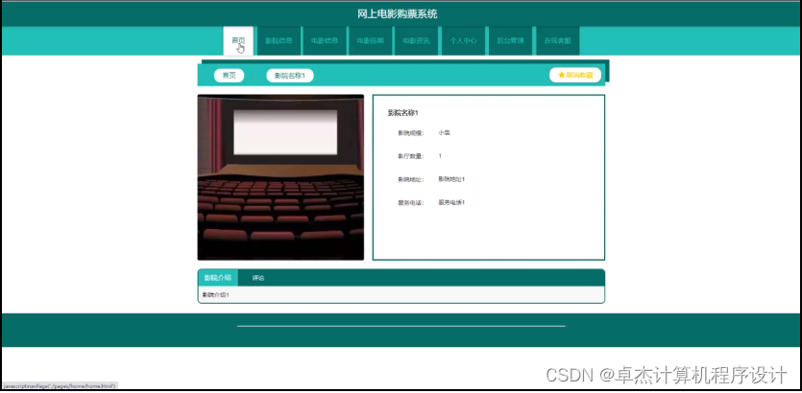Click the 影院名称1 heading in details panel
This screenshot has height=393, width=802.
click(402, 113)
